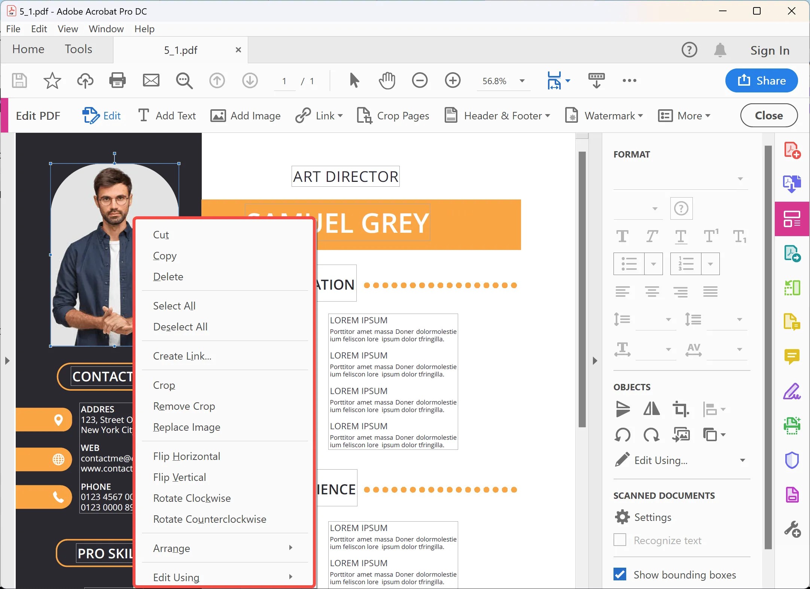Select the Hand tool
810x589 pixels.
387,80
